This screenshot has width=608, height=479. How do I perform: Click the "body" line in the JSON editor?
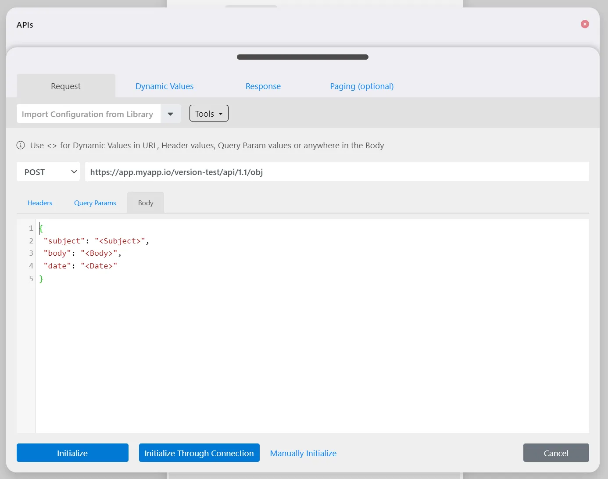point(82,253)
